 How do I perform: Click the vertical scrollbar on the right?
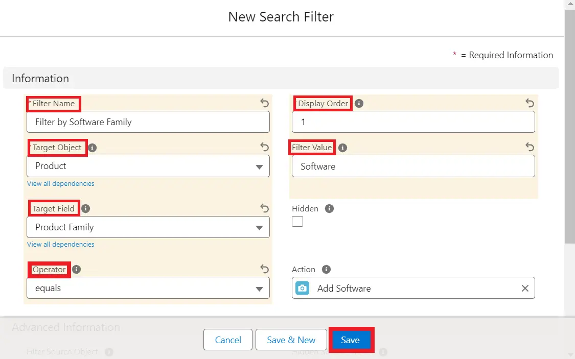click(570, 128)
